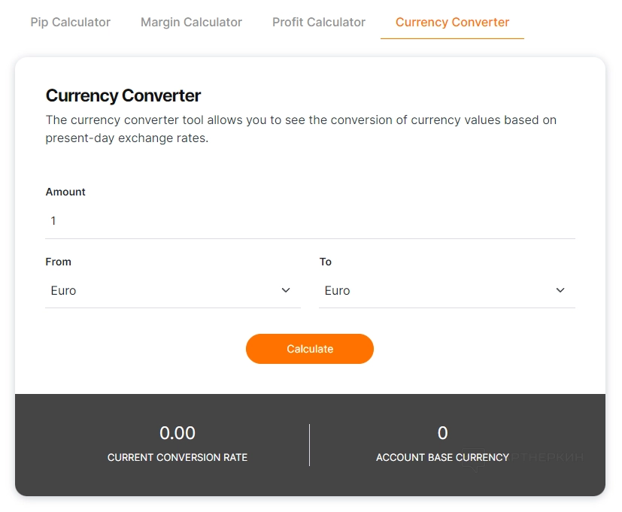Click the chevron arrow of To selector
This screenshot has width=622, height=512.
point(560,290)
